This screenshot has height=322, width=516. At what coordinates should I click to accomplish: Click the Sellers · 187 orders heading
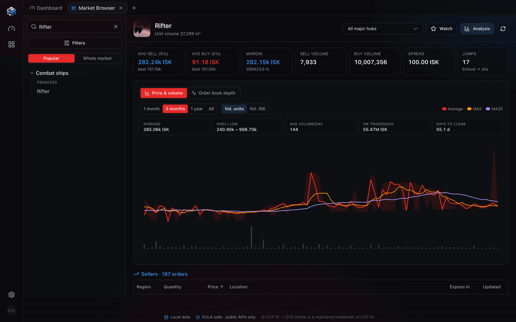point(164,274)
